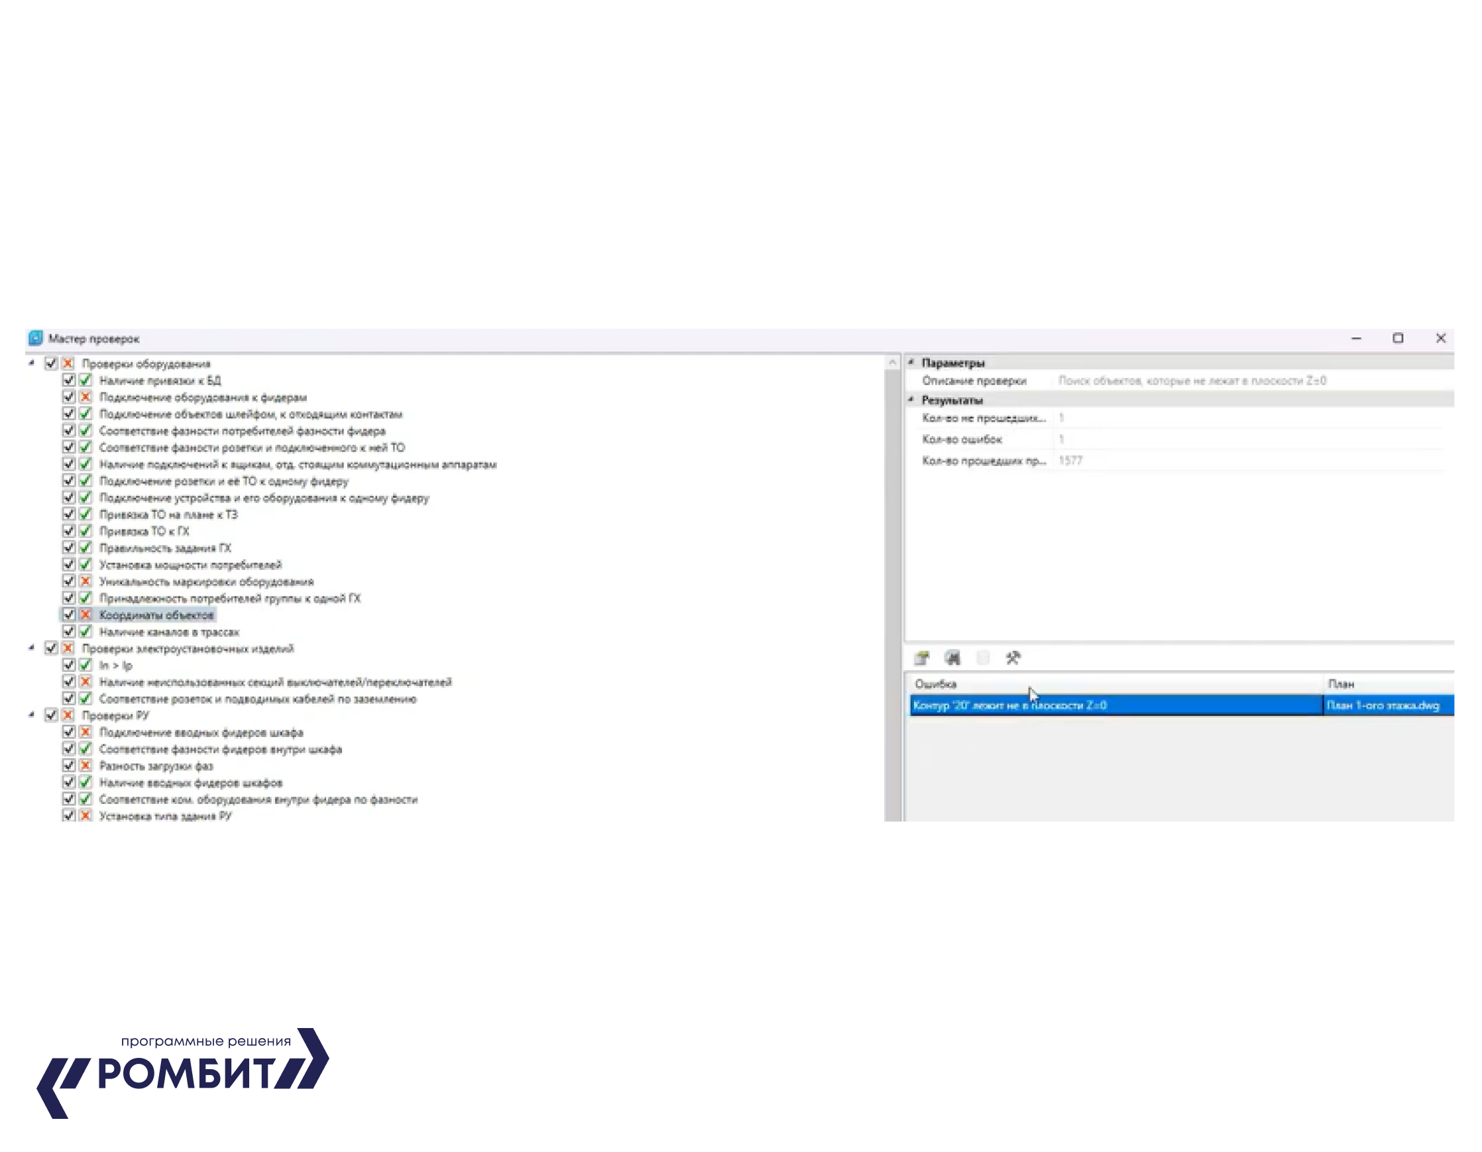
Task: Select the Наличие каналов в трассах check
Action: [x=169, y=632]
